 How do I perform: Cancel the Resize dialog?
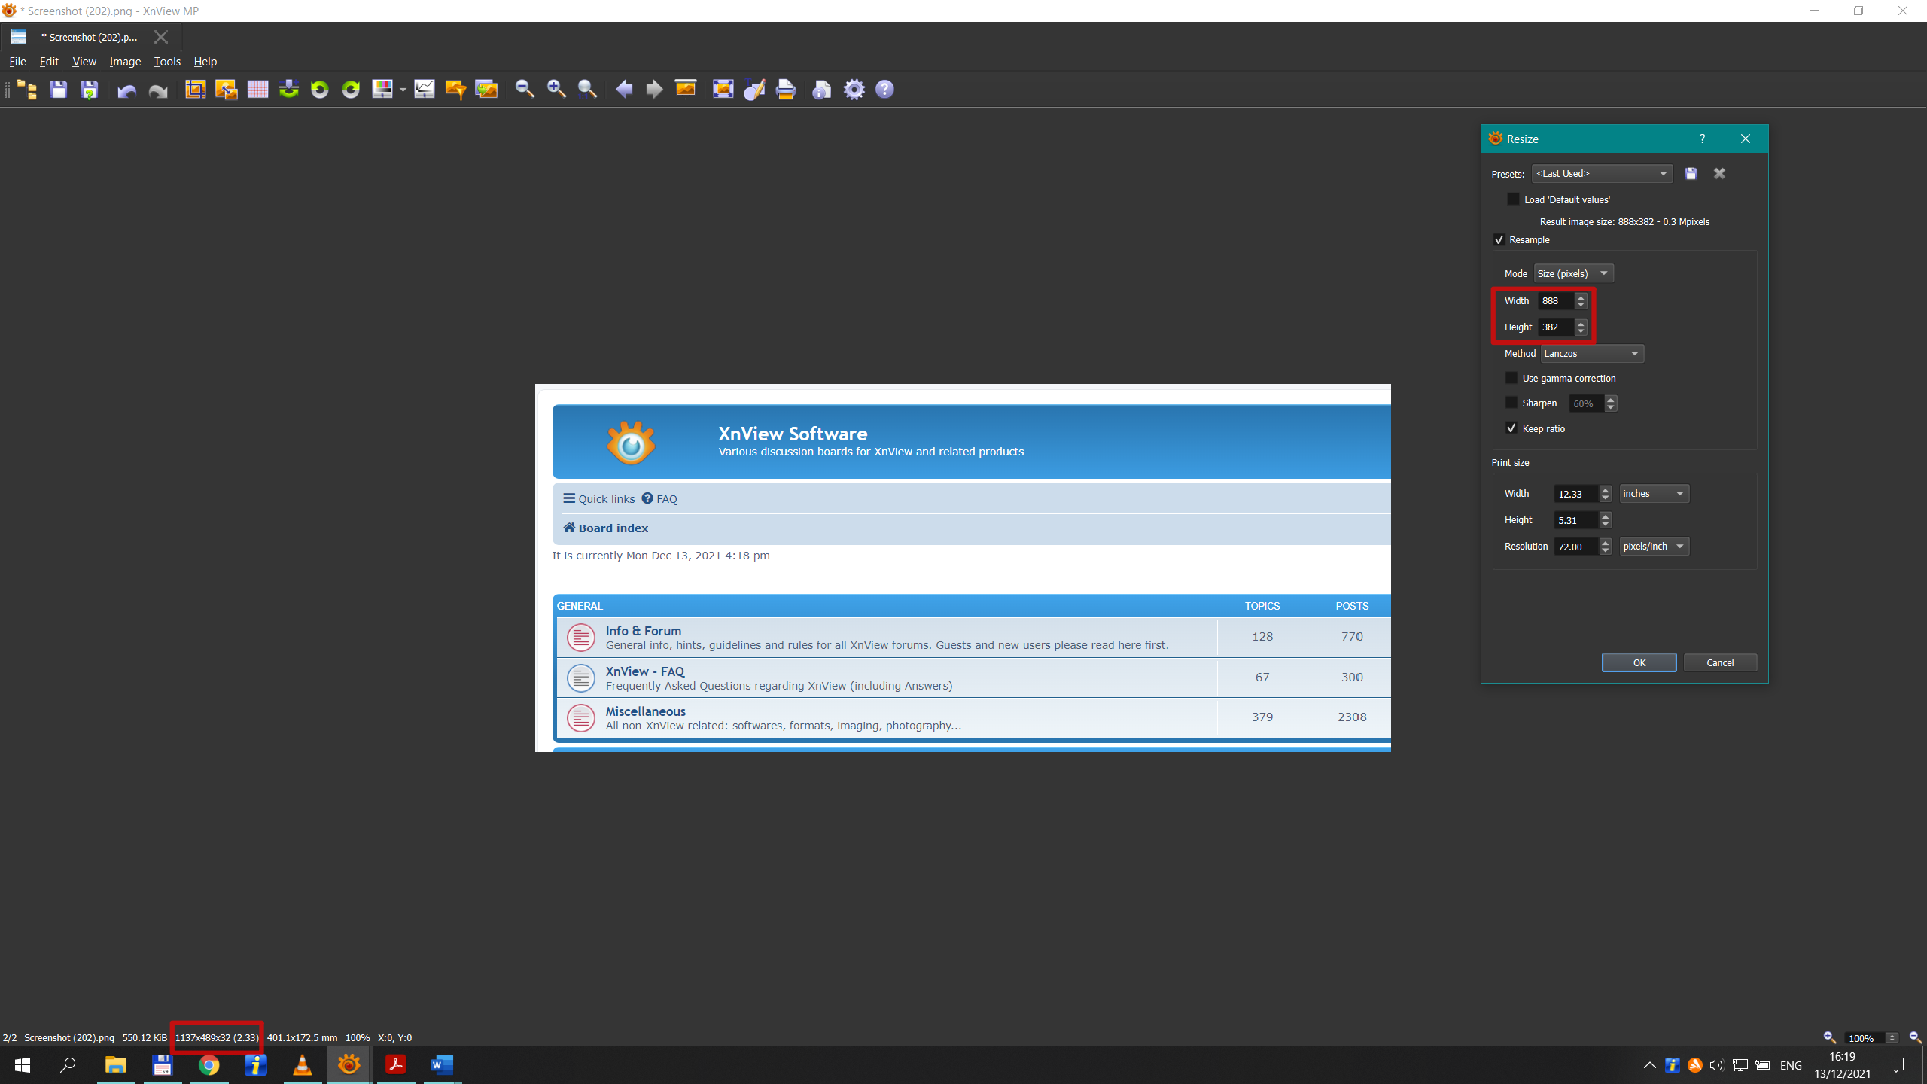(1719, 662)
